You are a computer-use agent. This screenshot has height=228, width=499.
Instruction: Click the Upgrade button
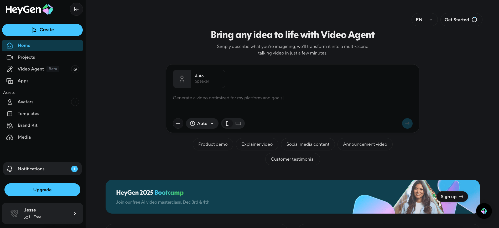tap(42, 190)
